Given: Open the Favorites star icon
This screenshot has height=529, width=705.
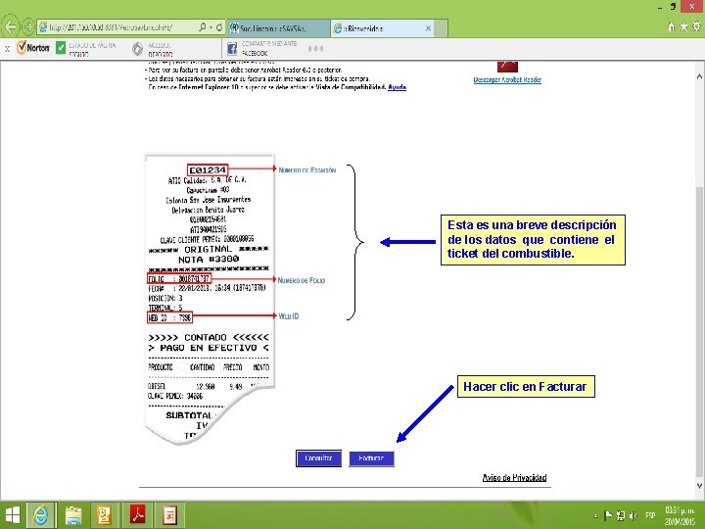Looking at the screenshot, I should (x=683, y=27).
